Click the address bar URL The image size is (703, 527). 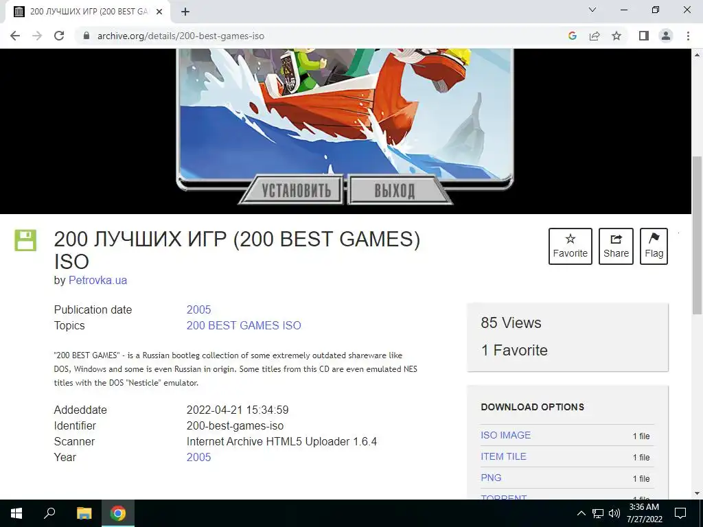click(181, 36)
